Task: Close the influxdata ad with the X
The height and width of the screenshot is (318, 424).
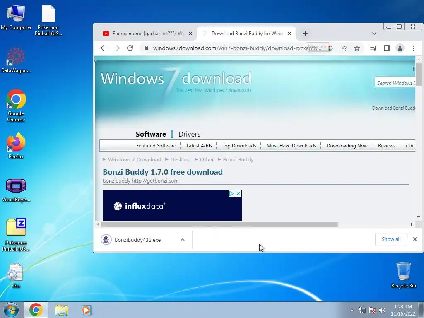Action: 238,194
